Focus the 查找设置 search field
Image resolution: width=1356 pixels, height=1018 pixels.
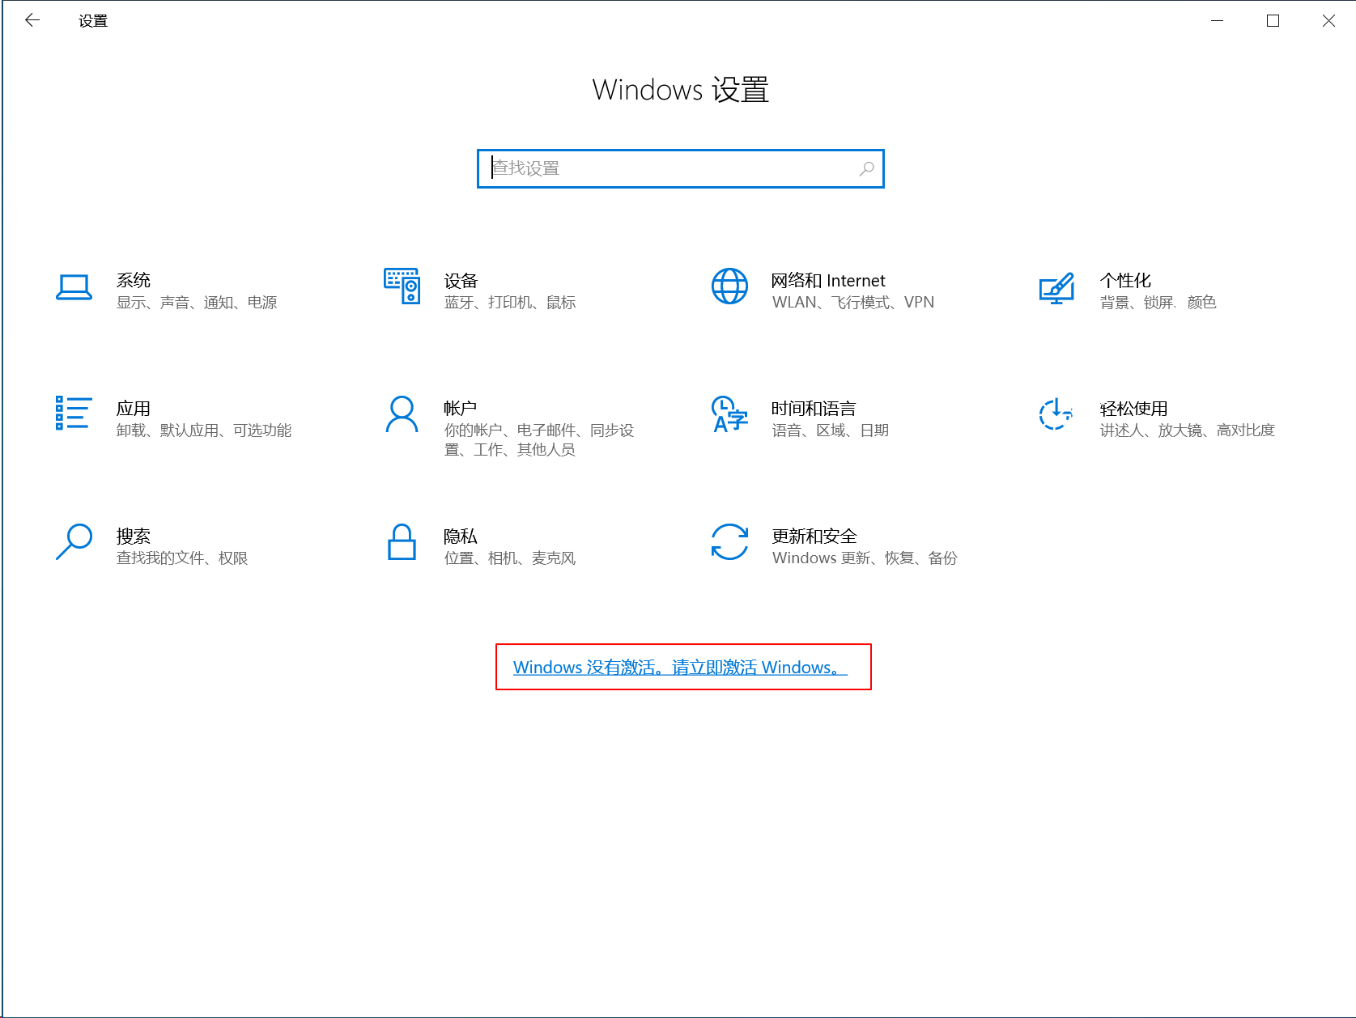(x=672, y=168)
